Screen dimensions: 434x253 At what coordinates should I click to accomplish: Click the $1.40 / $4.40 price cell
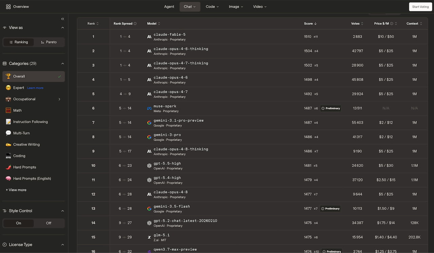click(386, 237)
